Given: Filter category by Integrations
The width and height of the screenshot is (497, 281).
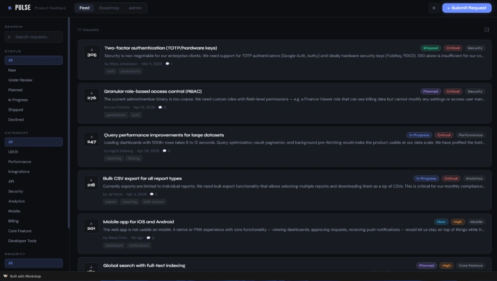Looking at the screenshot, I should click(x=34, y=172).
